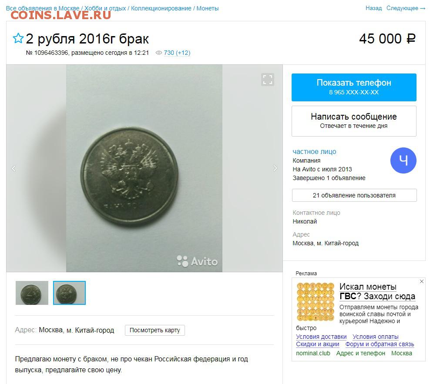The image size is (430, 384).
Task: Click the seller's round avatar icon
Action: pos(403,160)
